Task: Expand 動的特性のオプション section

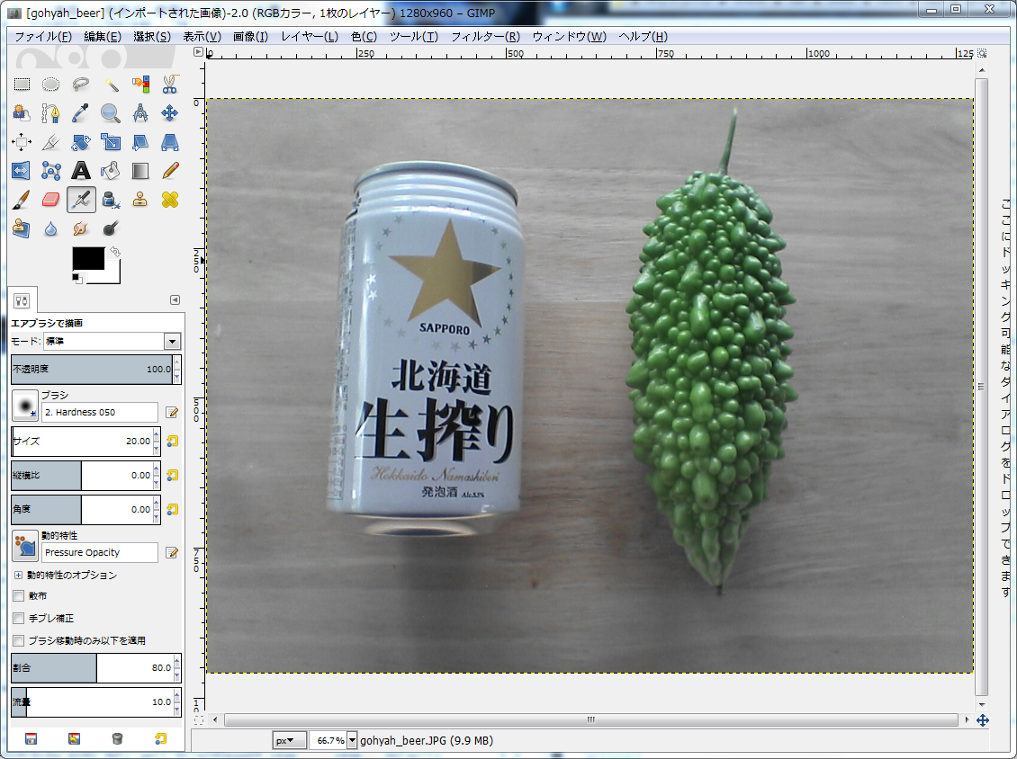Action: coord(18,575)
